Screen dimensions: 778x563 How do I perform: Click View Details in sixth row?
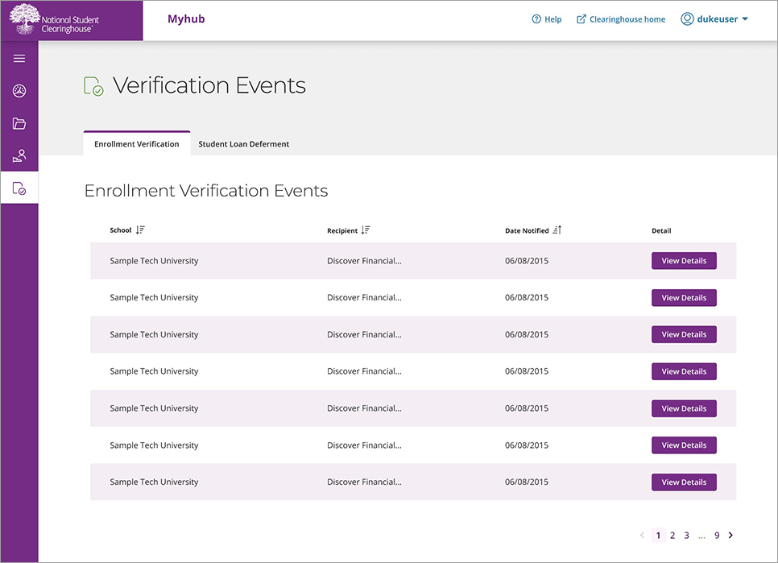[x=684, y=445]
